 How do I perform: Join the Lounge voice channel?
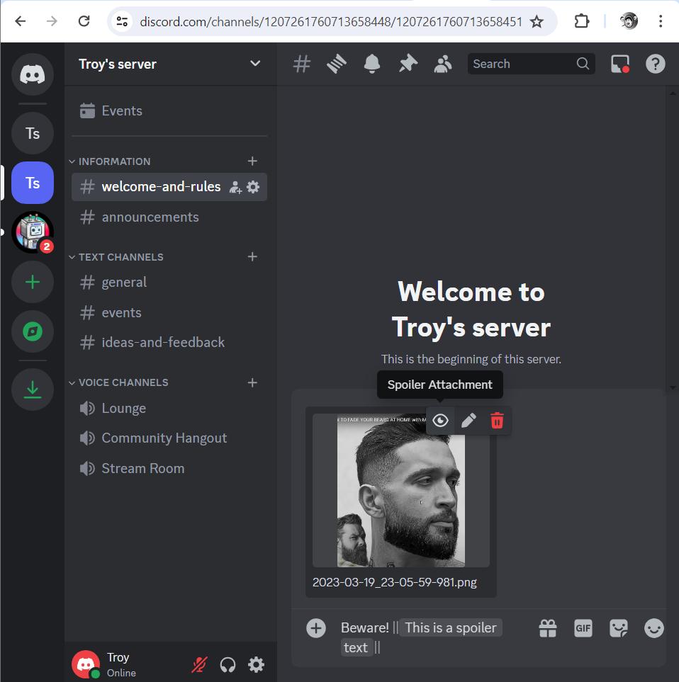click(x=123, y=408)
